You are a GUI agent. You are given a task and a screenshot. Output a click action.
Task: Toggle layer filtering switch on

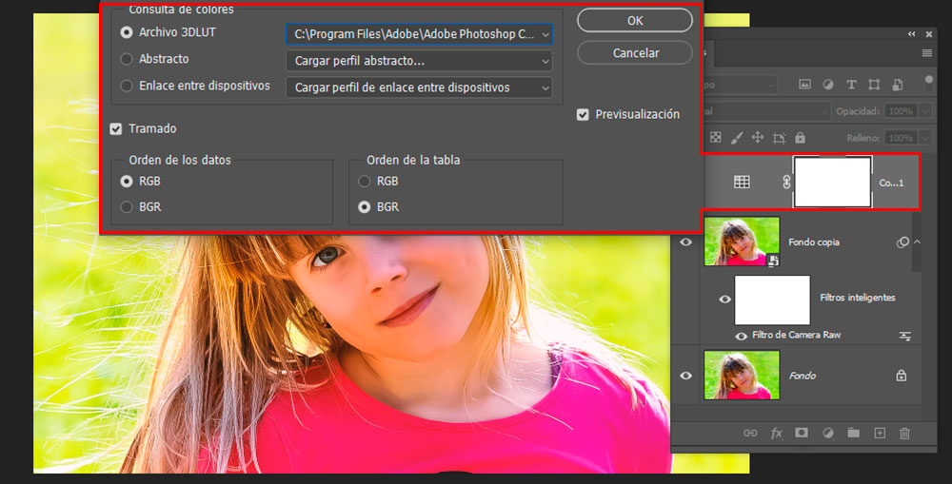pos(928,83)
